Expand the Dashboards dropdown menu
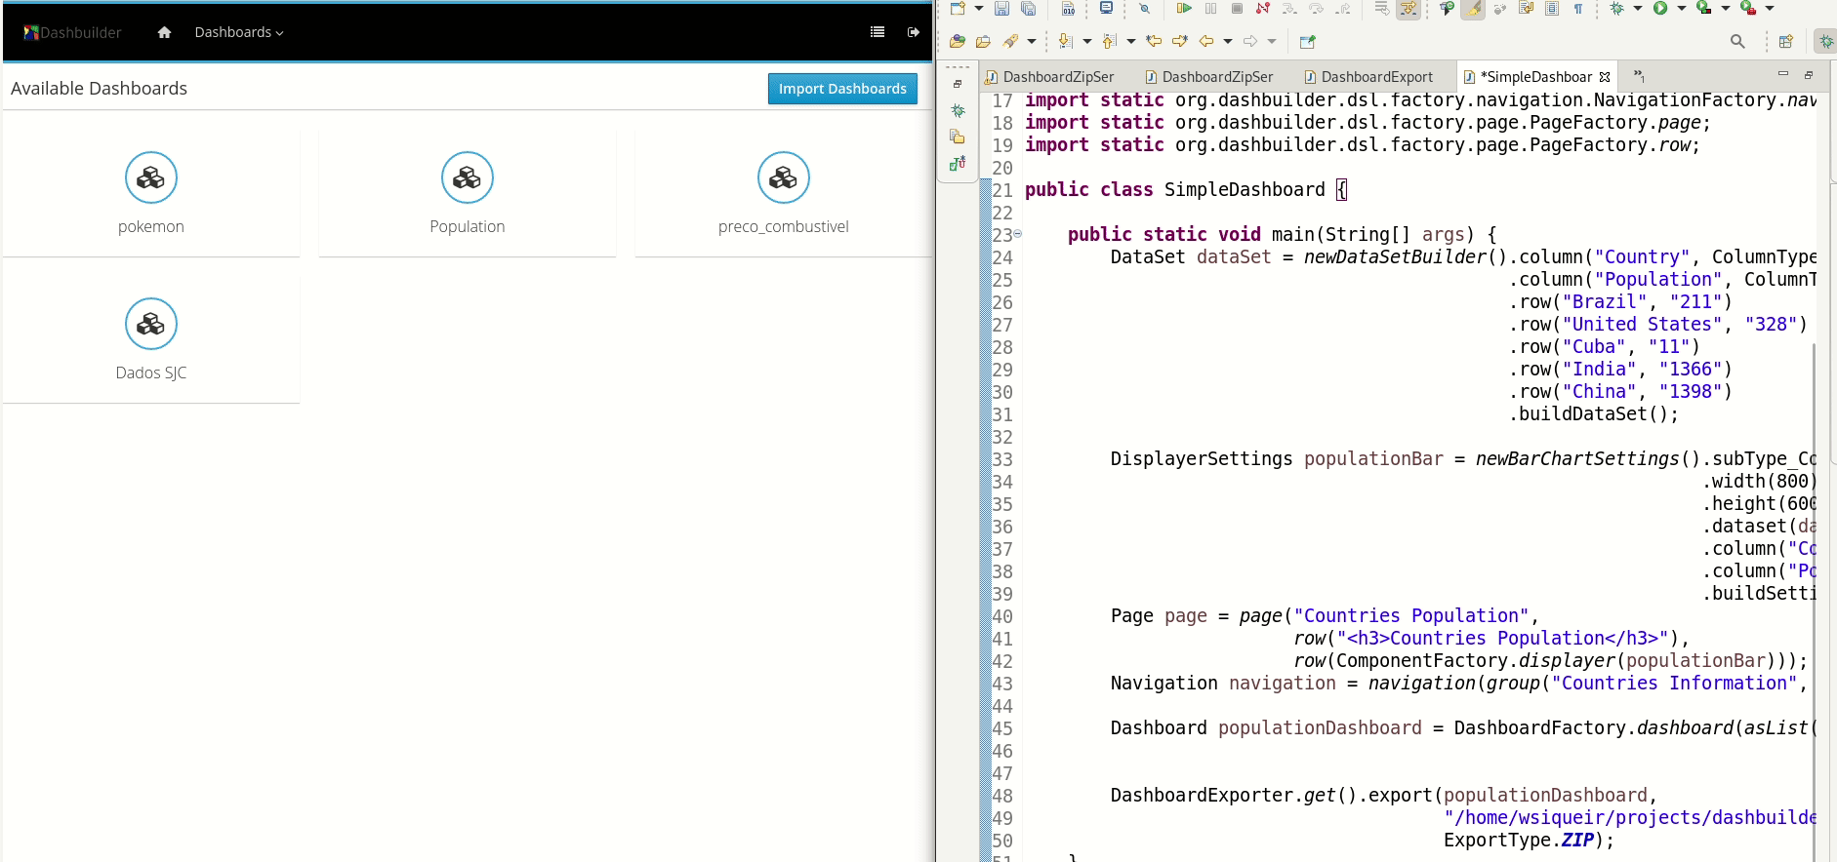This screenshot has height=862, width=1837. [239, 32]
